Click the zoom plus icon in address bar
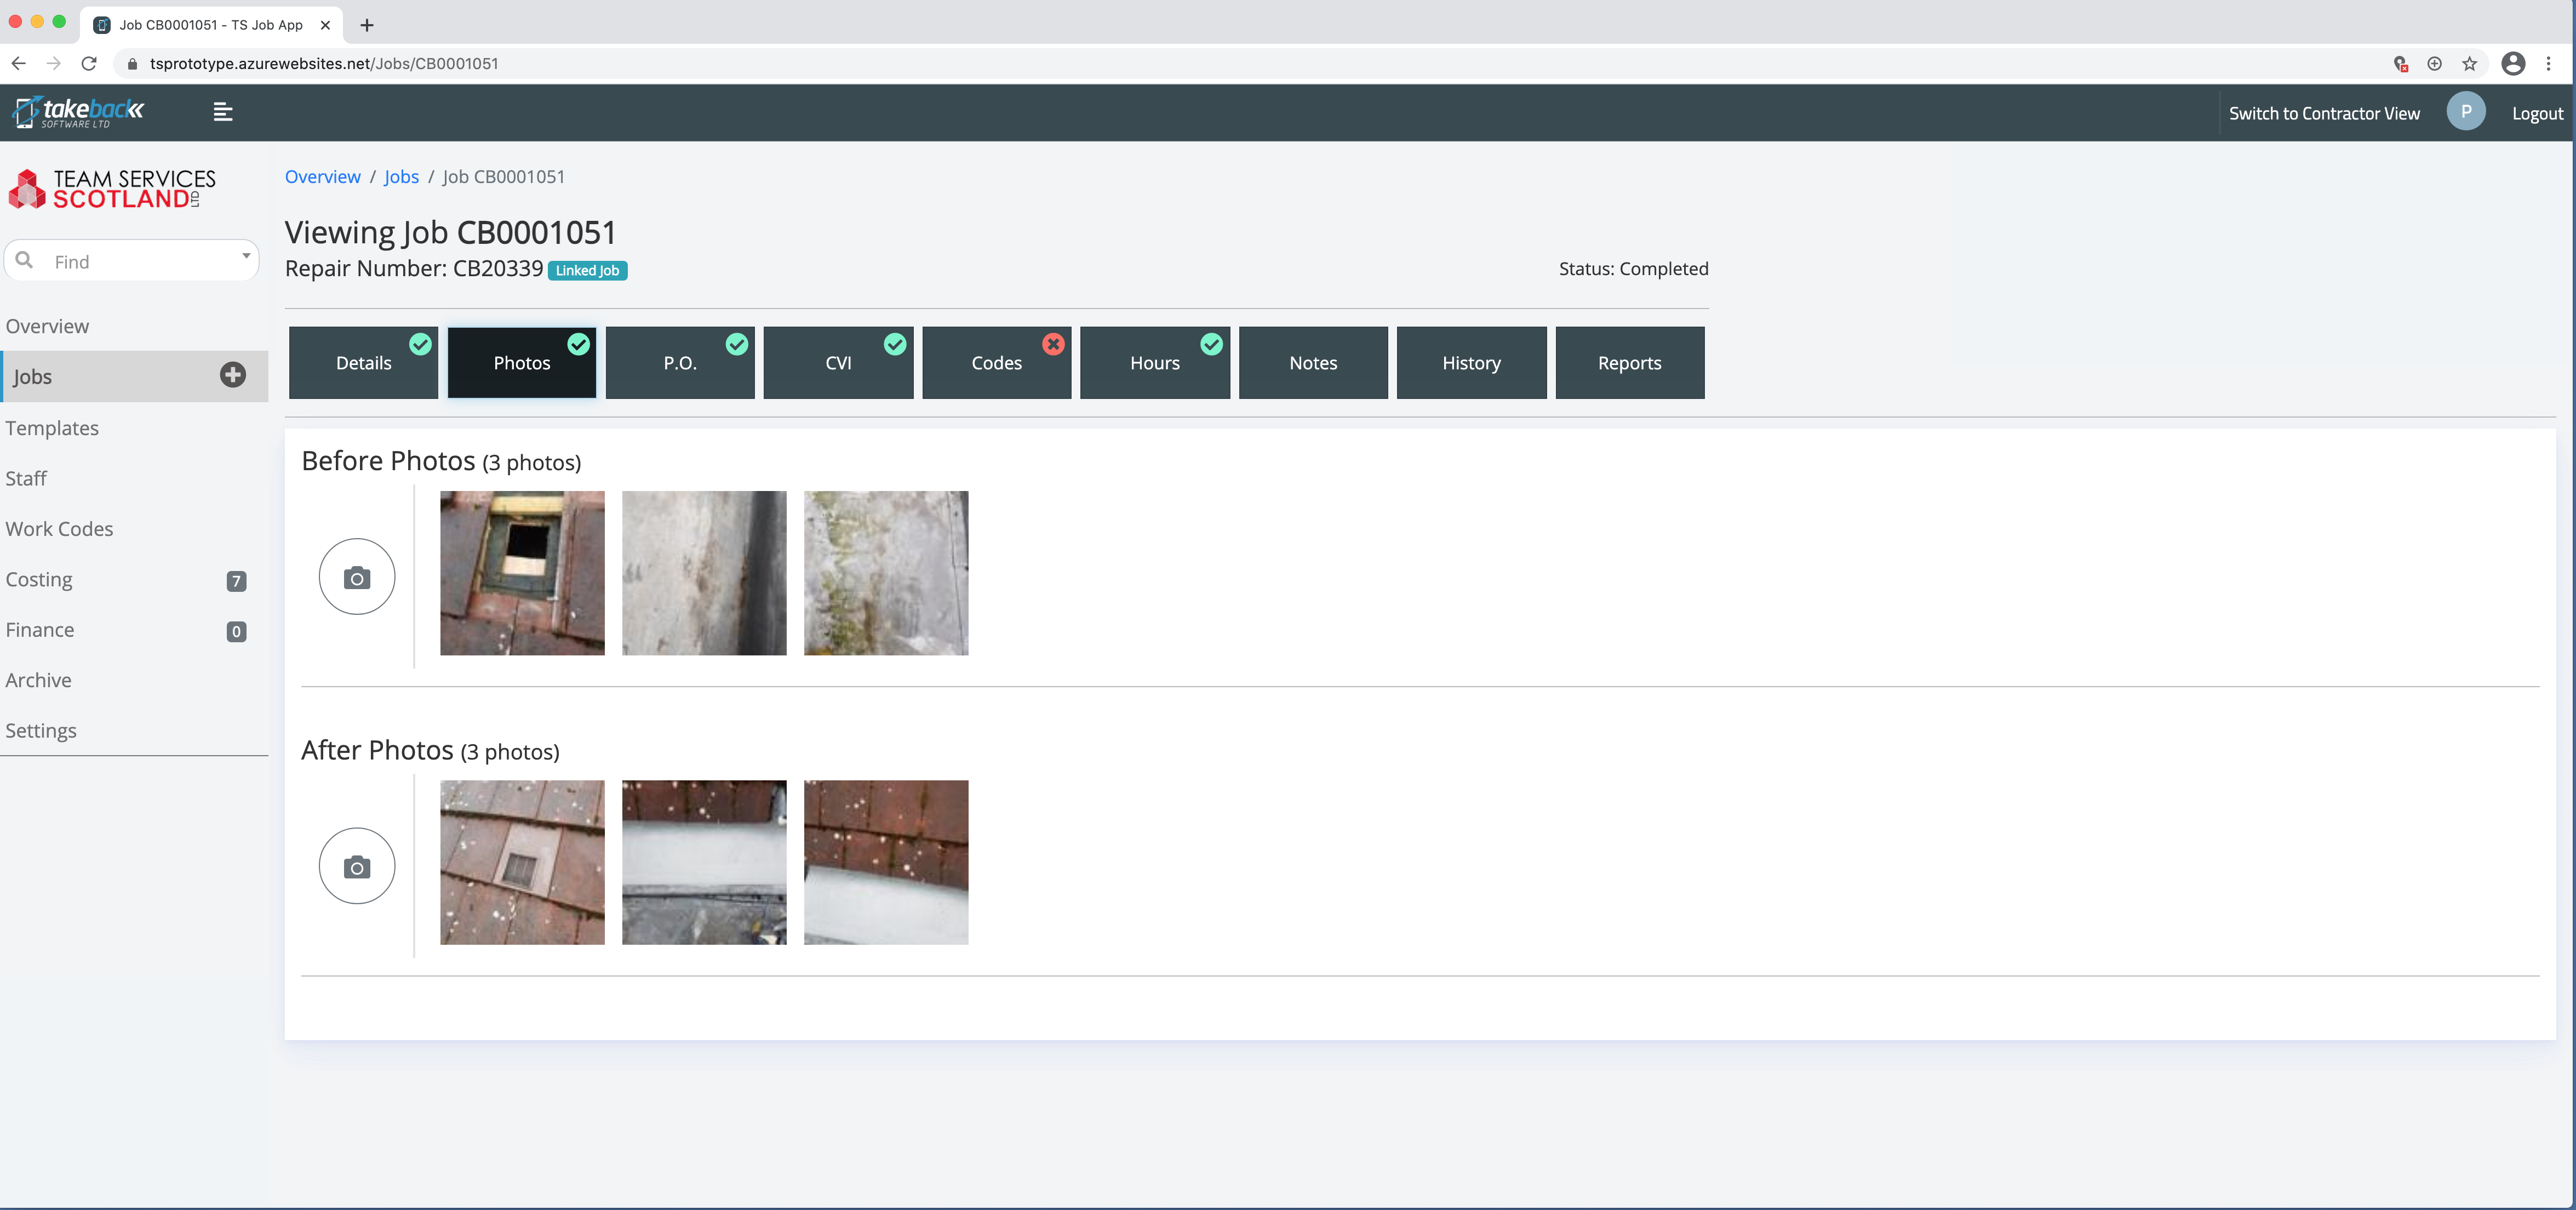The width and height of the screenshot is (2576, 1210). click(2434, 63)
